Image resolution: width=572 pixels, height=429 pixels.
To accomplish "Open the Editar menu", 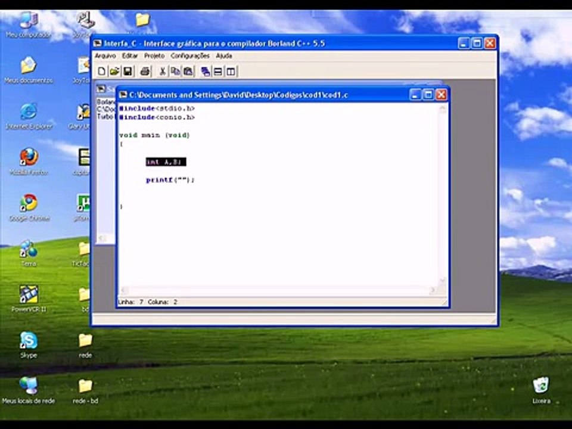I will tap(130, 55).
